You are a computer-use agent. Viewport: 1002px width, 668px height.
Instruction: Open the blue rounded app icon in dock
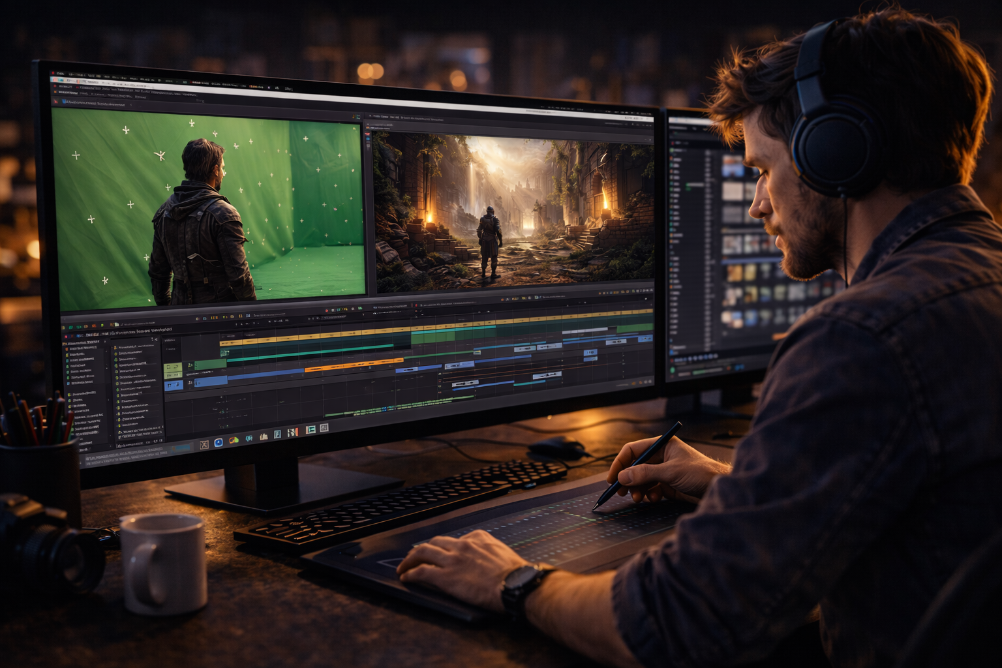pos(219,443)
